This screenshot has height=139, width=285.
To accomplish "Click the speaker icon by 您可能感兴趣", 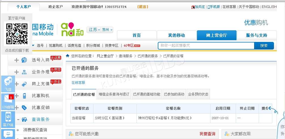I will tap(71, 134).
